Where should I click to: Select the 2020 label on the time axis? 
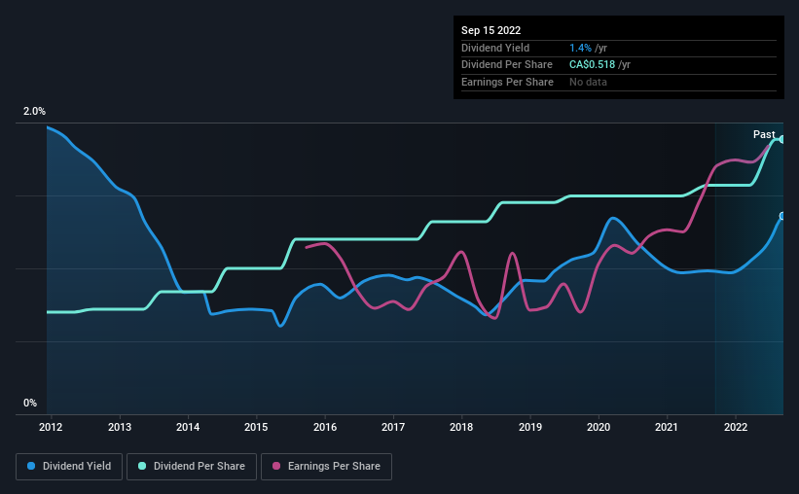point(599,427)
